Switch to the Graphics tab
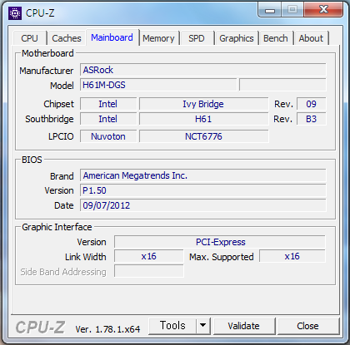The image size is (350, 345). (x=237, y=38)
